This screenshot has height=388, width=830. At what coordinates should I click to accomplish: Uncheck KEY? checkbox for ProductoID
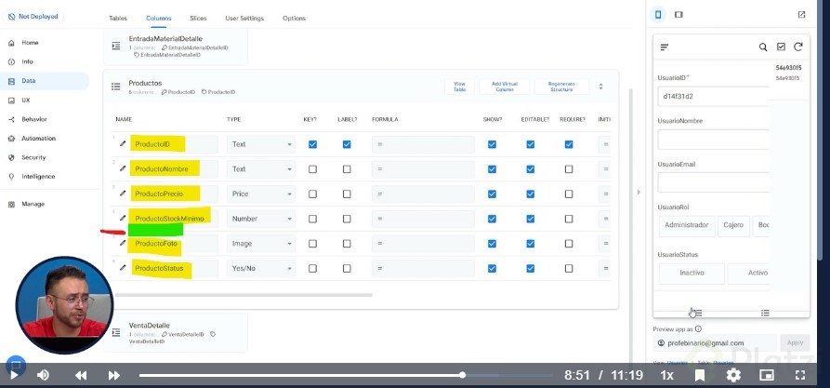[312, 144]
